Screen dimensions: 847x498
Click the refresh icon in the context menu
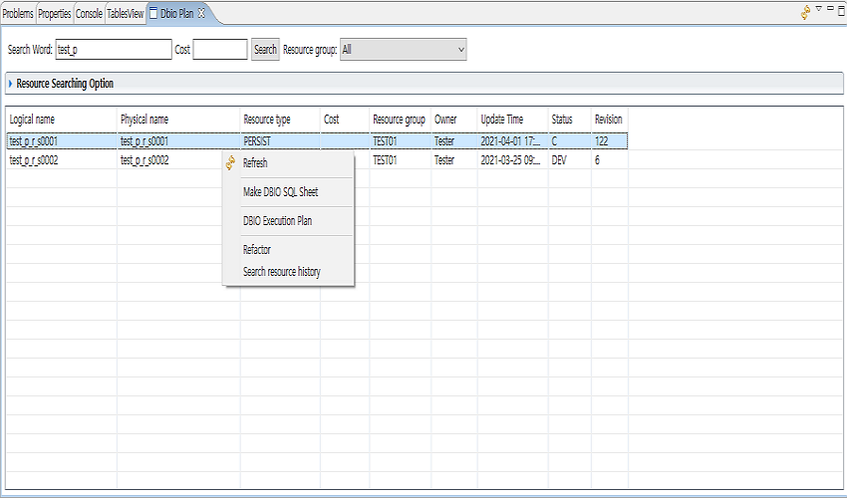point(231,163)
